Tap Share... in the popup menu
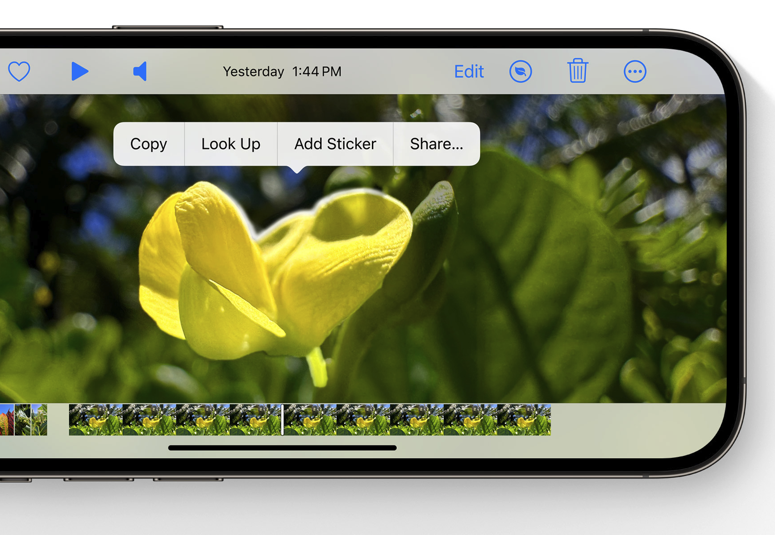The height and width of the screenshot is (535, 775). [436, 144]
